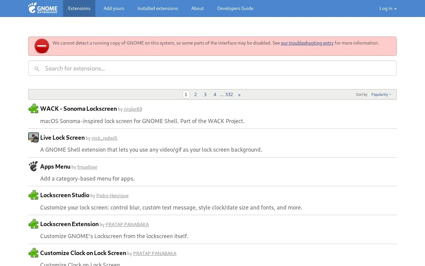The height and width of the screenshot is (266, 425).
Task: Open the Developers Guide
Action: coord(235,8)
